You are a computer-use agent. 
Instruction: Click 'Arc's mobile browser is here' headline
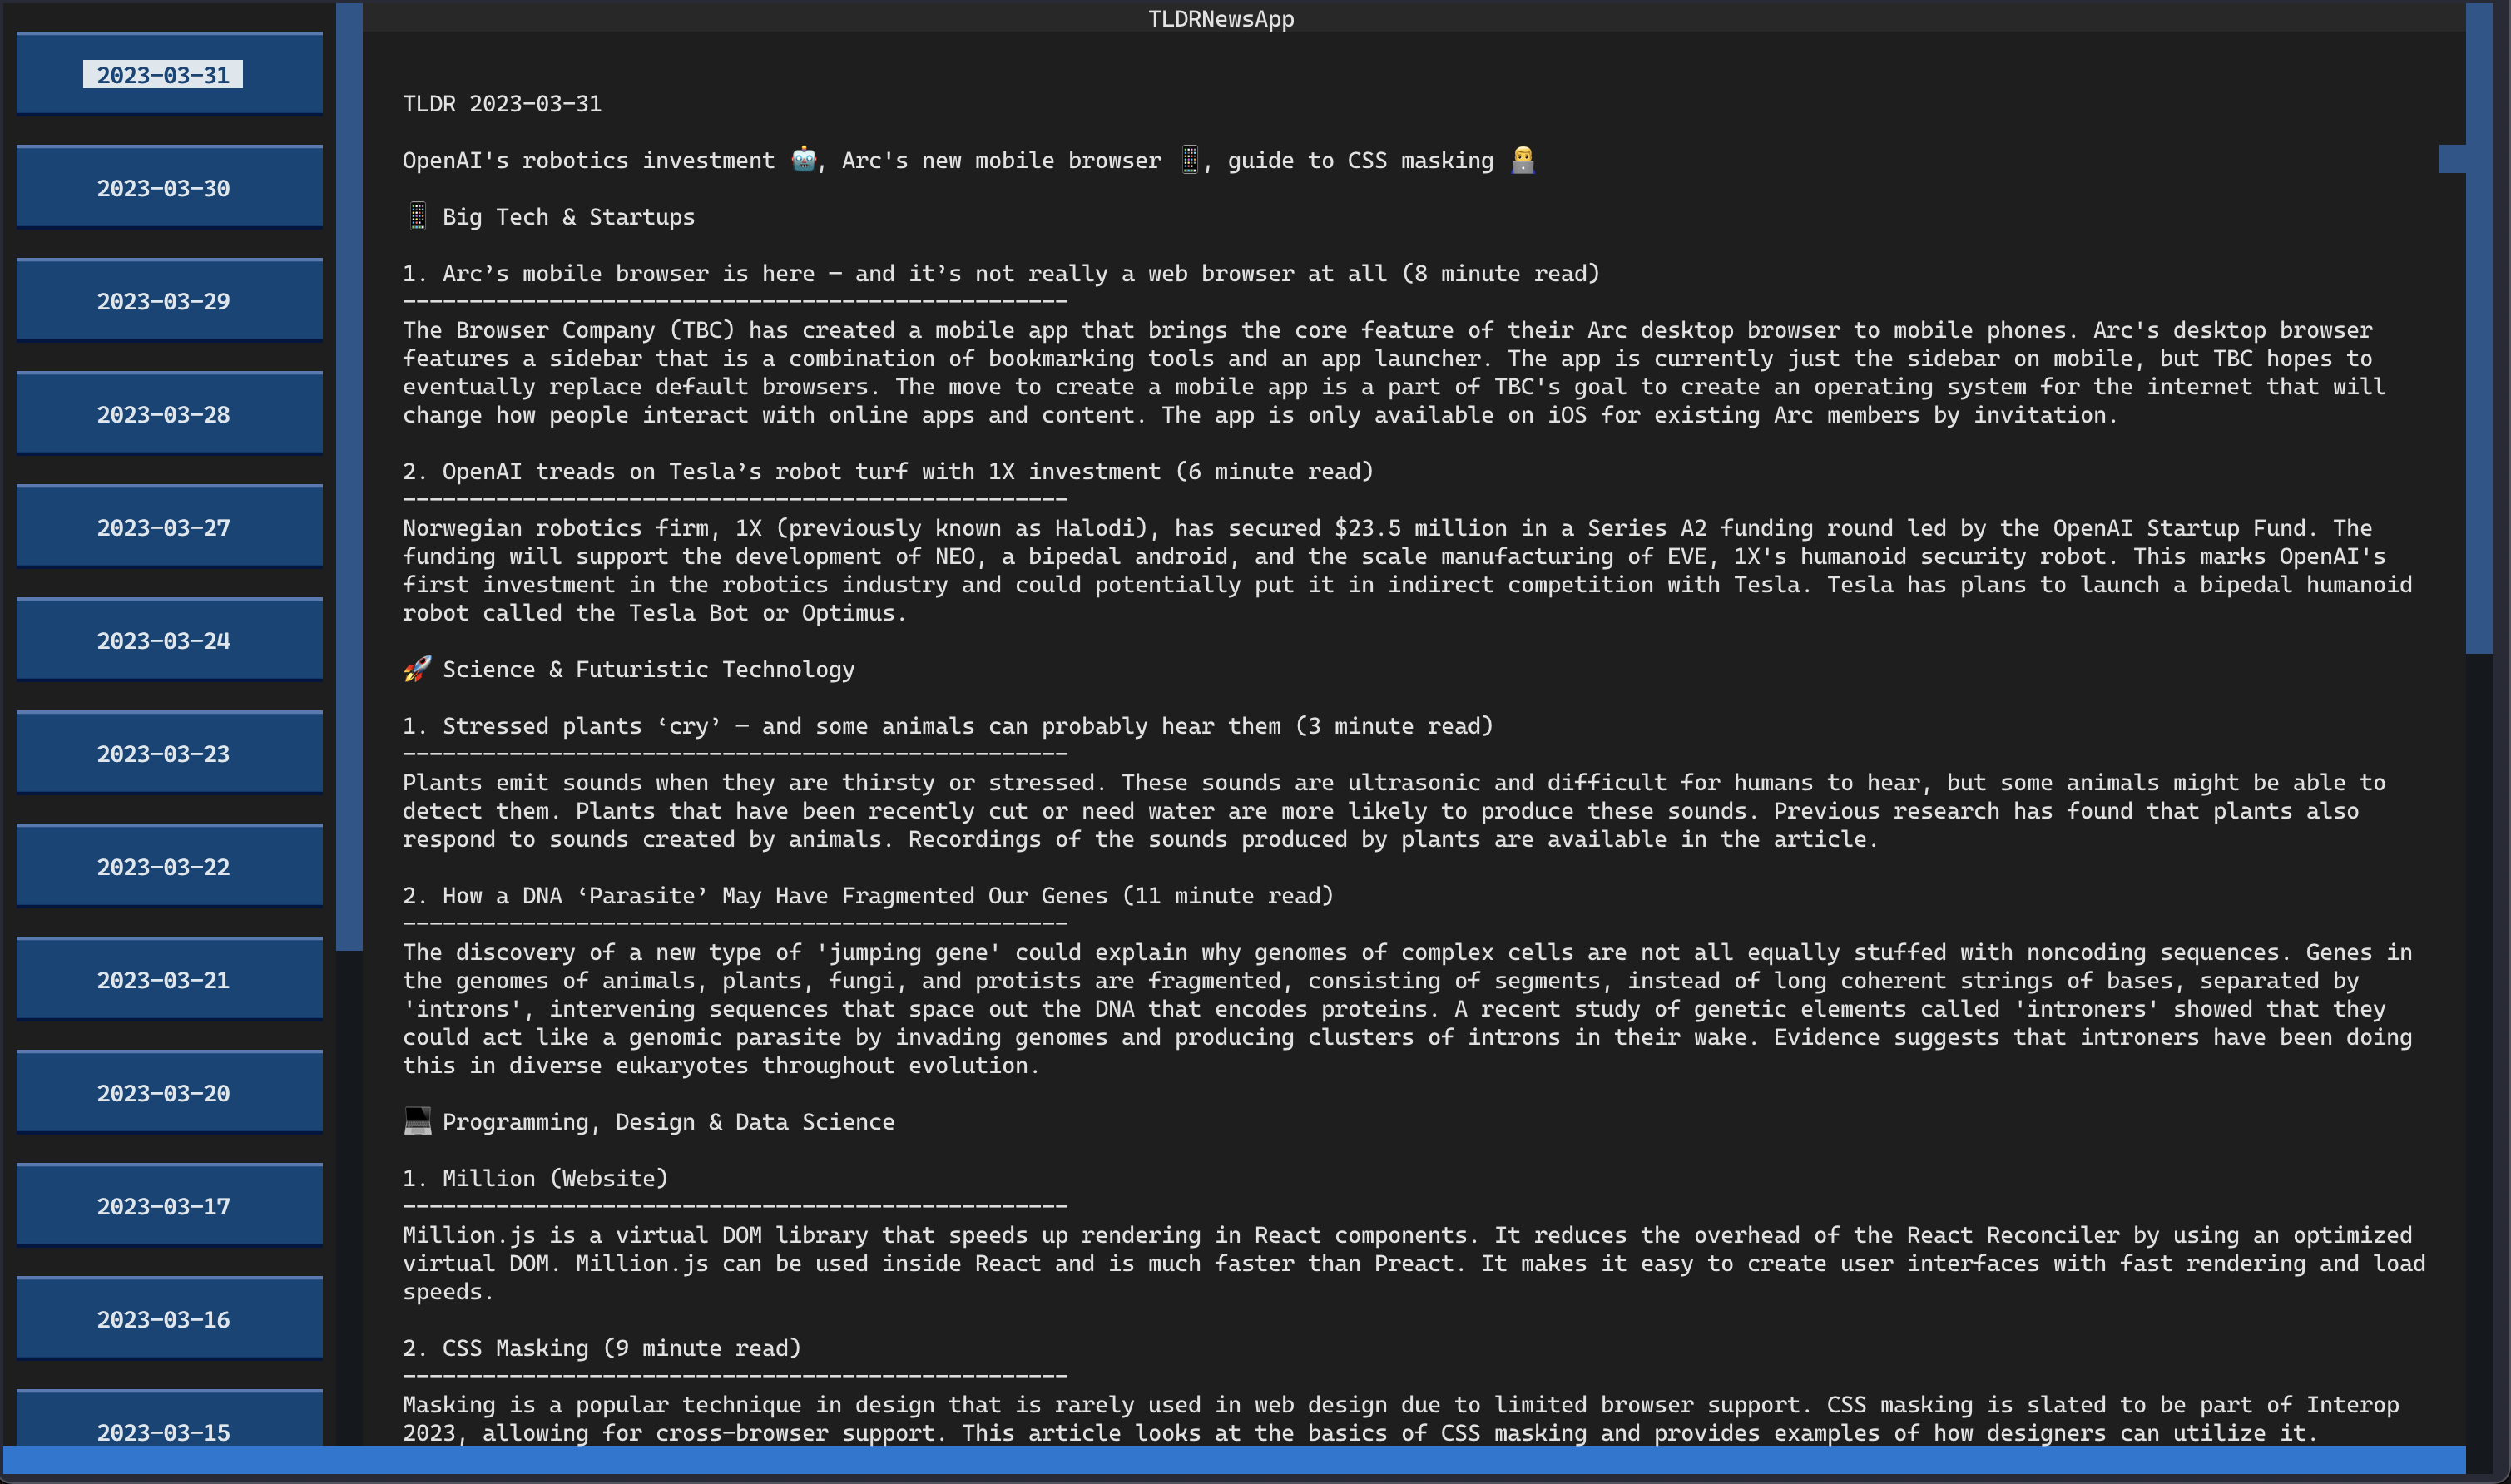[x=1001, y=273]
